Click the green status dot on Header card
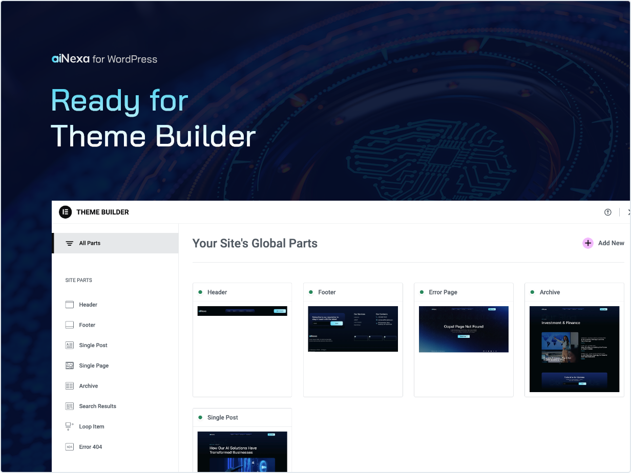 point(200,292)
